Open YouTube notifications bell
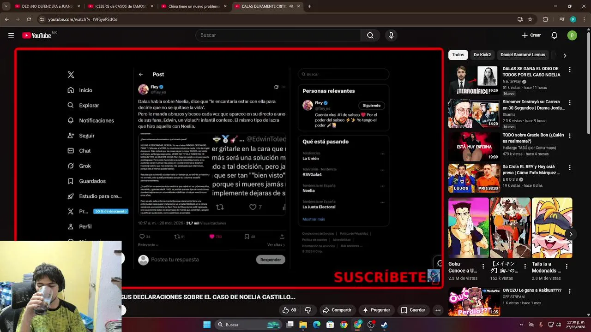 pos(555,36)
